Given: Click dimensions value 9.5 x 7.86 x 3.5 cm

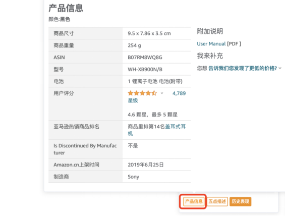Looking at the screenshot, I should pyautogui.click(x=149, y=33).
